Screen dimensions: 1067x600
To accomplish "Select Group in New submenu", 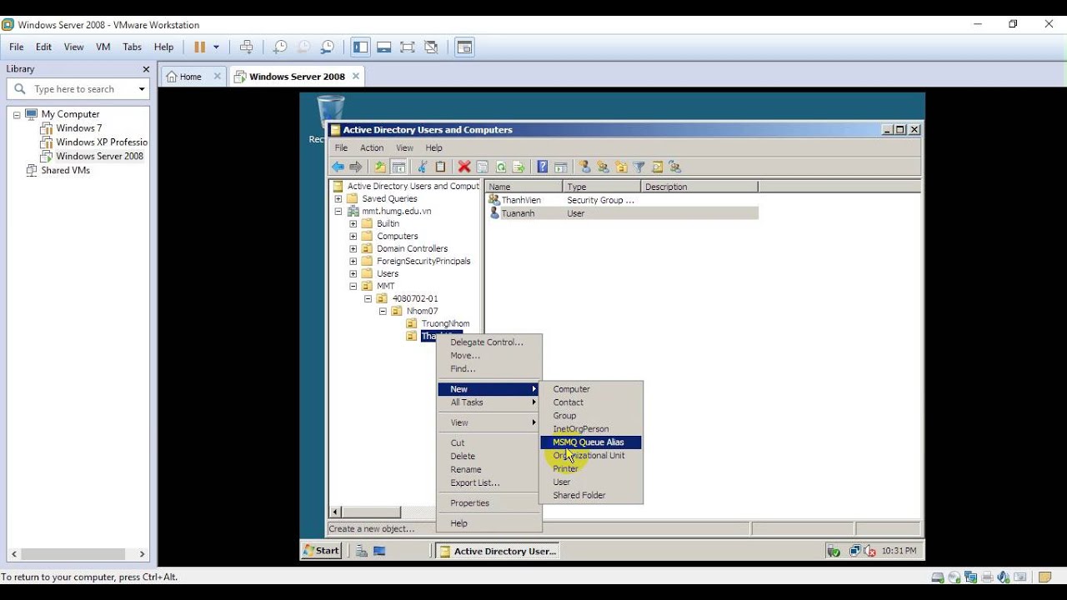I will pos(591,416).
